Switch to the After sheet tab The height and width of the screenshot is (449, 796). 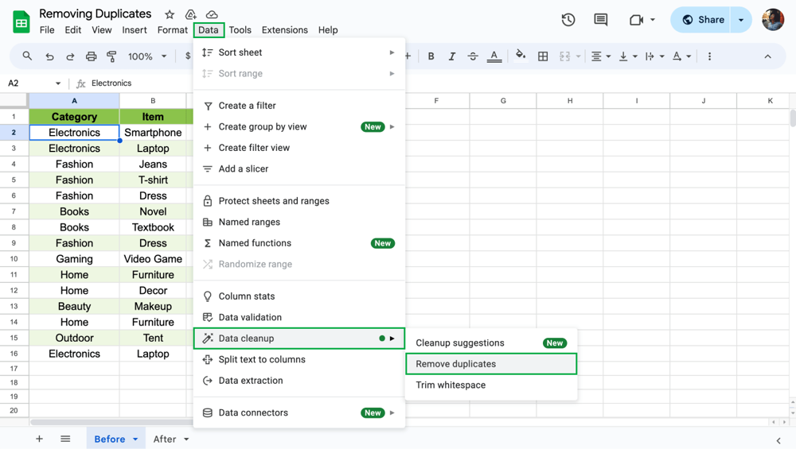tap(165, 439)
